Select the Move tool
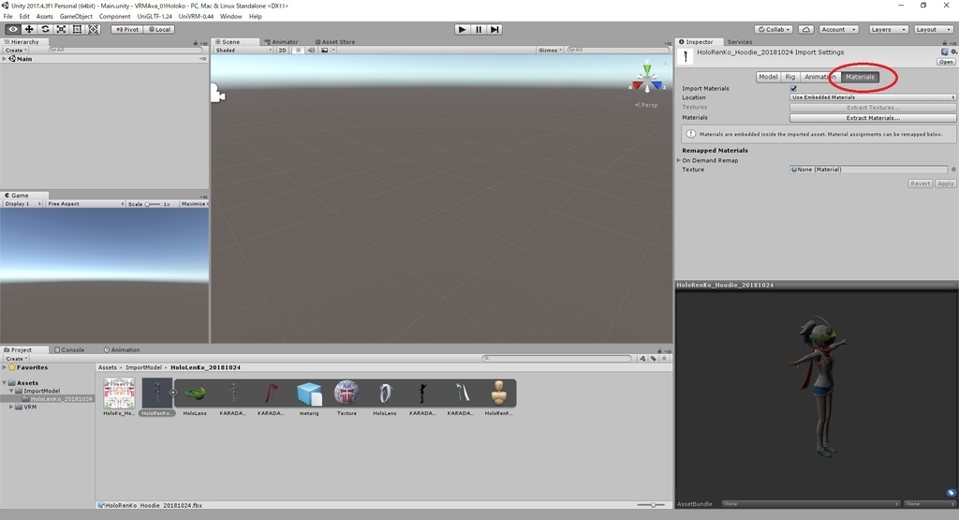 coord(29,29)
